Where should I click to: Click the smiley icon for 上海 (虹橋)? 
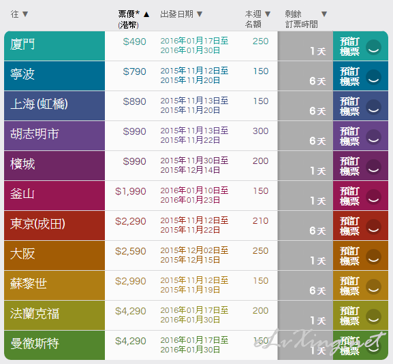[x=373, y=107]
